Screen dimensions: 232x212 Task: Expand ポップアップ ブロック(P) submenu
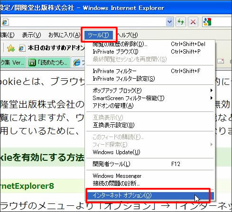click(x=150, y=91)
